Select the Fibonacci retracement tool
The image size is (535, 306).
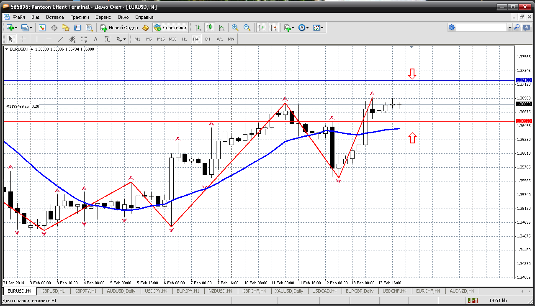click(x=84, y=39)
